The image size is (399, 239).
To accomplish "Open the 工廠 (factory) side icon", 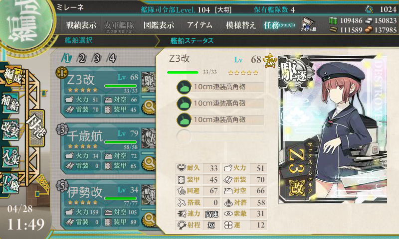I will point(10,184).
